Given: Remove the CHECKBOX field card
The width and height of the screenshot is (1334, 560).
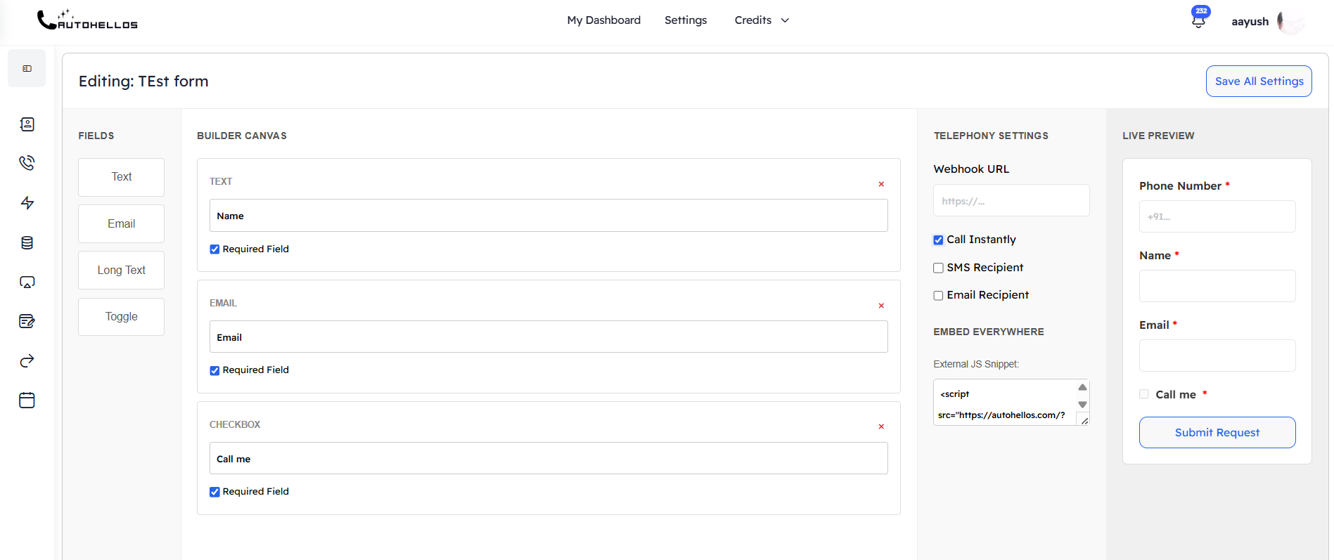Looking at the screenshot, I should (x=881, y=426).
